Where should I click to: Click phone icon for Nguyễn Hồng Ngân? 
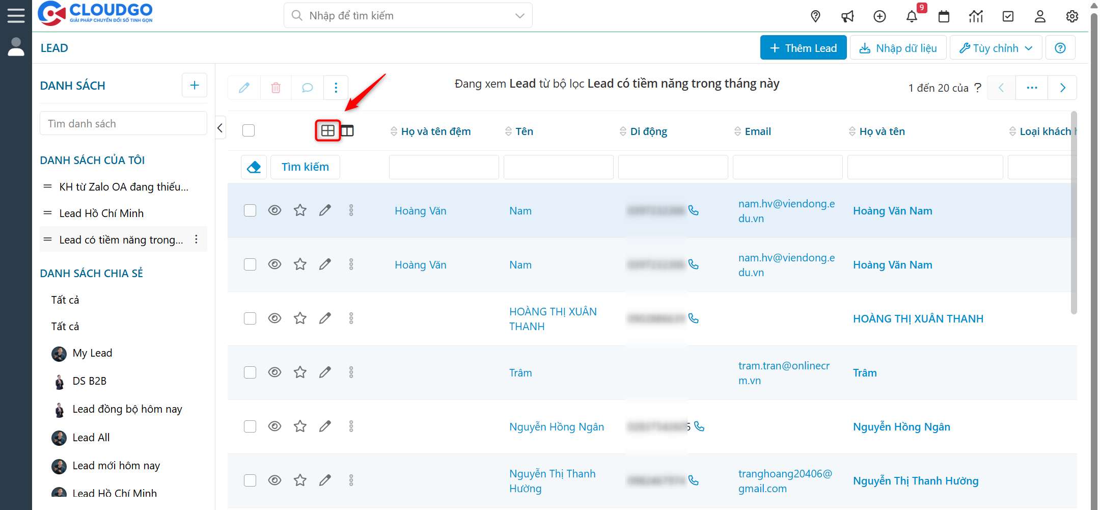click(x=699, y=426)
